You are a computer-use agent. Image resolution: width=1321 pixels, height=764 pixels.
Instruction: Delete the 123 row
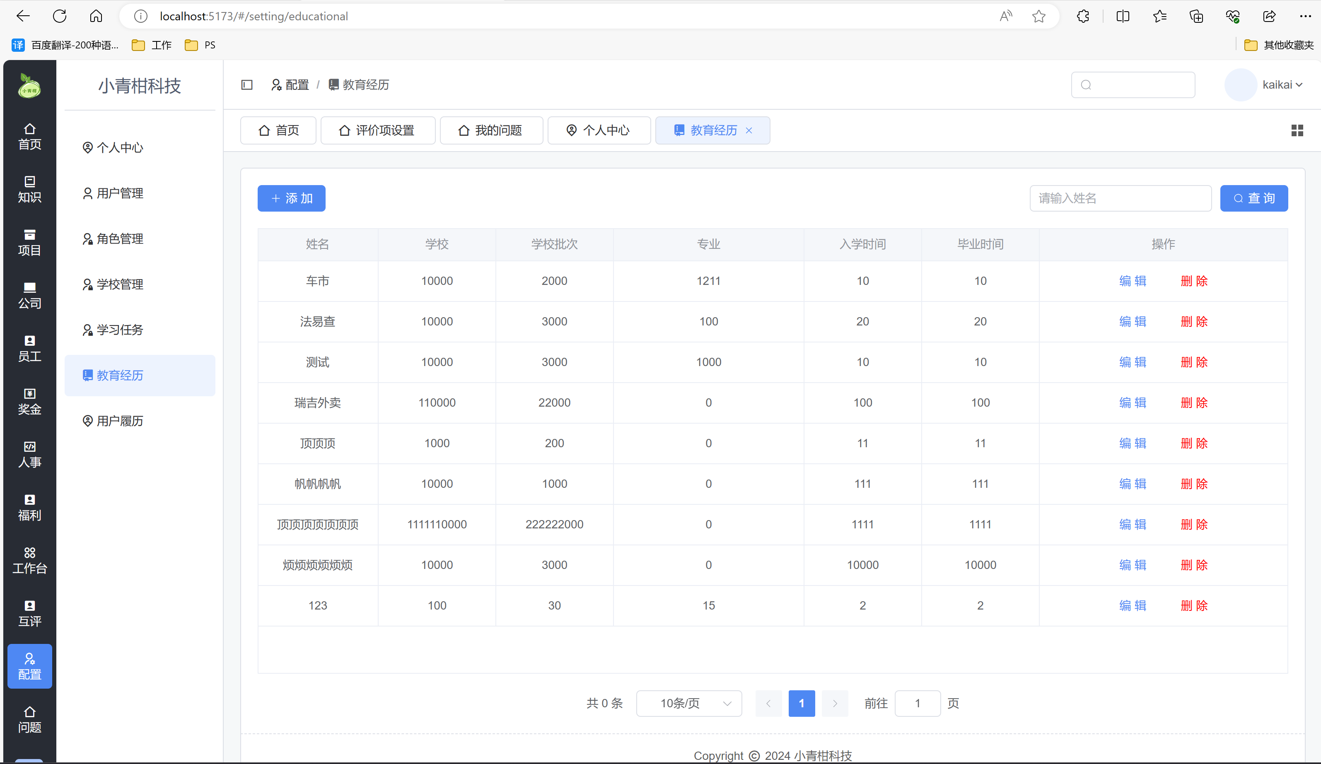pyautogui.click(x=1194, y=606)
